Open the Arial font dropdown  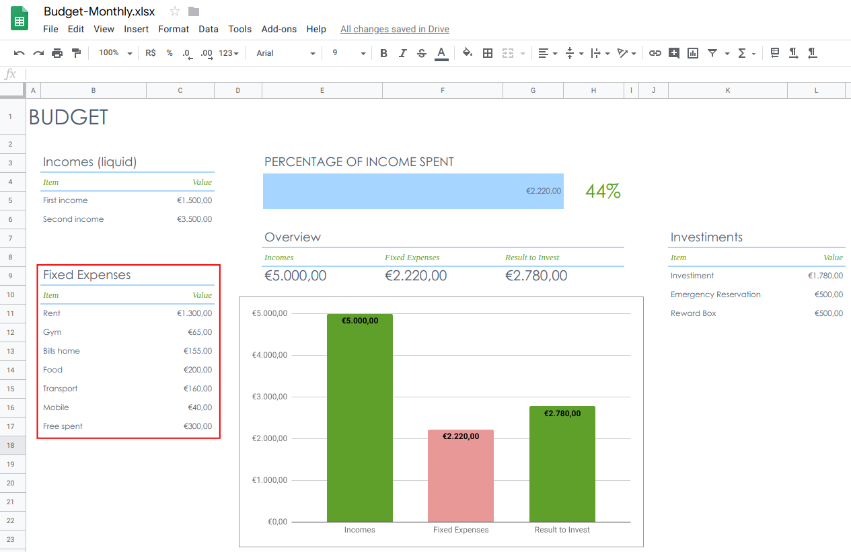[x=286, y=53]
